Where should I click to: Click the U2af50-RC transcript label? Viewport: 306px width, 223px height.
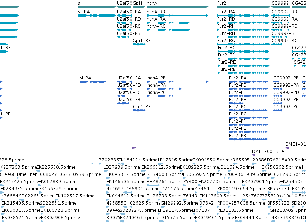129,26
